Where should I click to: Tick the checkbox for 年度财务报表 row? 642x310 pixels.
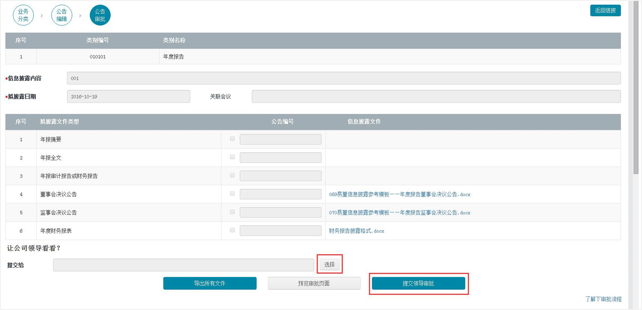pyautogui.click(x=232, y=231)
